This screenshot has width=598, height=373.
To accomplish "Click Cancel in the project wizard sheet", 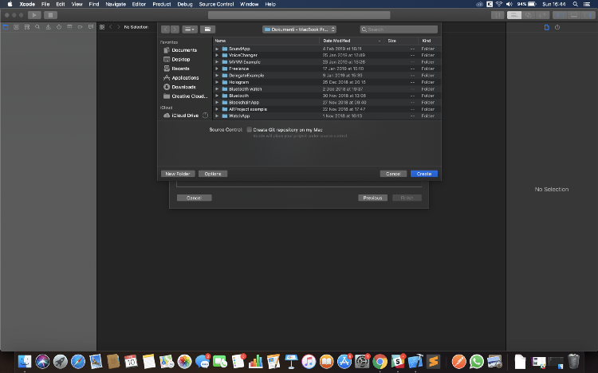I will pos(194,198).
